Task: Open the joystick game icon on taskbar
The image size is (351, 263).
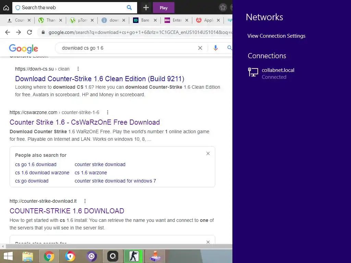Action: click(155, 256)
